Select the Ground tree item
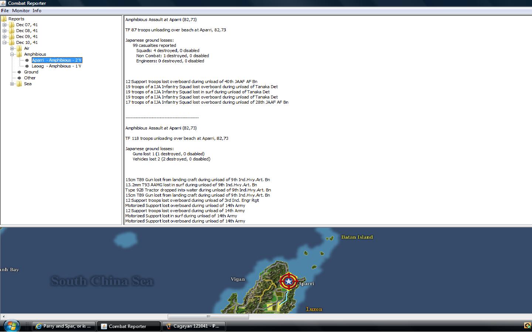This screenshot has width=532, height=332. click(x=31, y=72)
